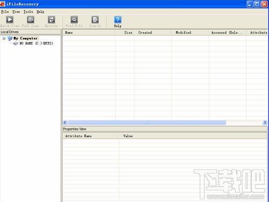Sort file list by the Created column

[153, 32]
